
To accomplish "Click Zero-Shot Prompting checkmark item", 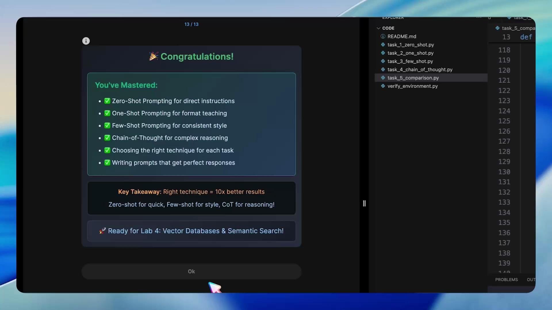I will [169, 101].
